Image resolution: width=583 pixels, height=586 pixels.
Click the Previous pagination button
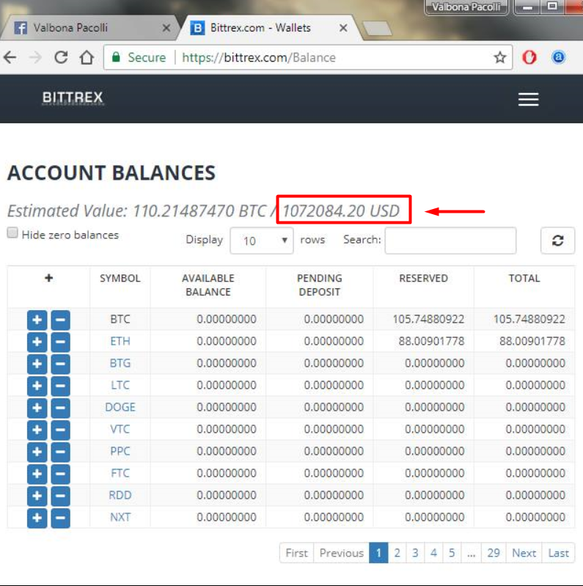[x=342, y=553]
